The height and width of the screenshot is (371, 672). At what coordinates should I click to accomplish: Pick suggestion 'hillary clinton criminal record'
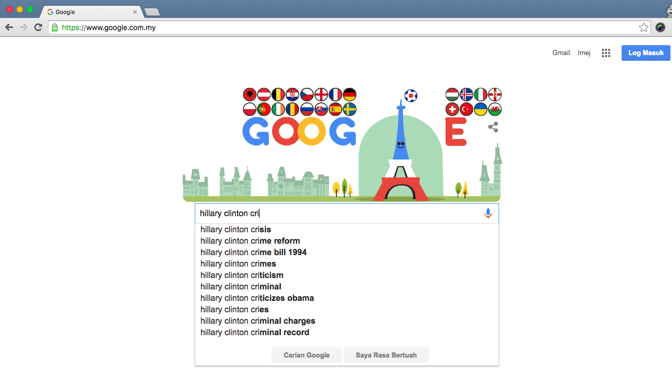[x=347, y=333]
